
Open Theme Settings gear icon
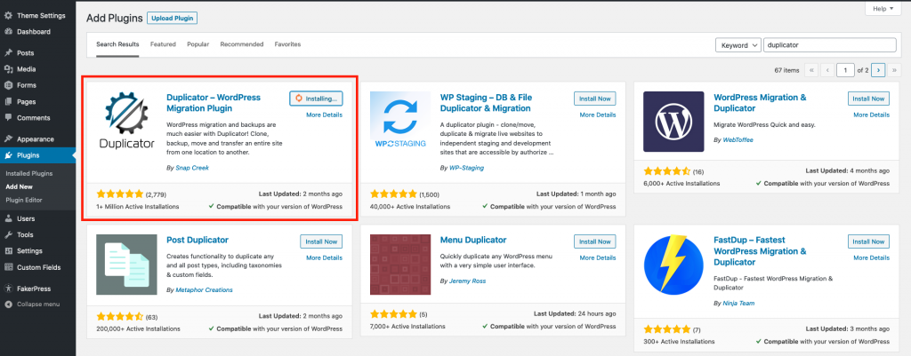click(x=8, y=16)
